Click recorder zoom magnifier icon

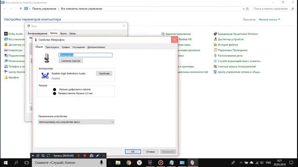click(x=43, y=156)
